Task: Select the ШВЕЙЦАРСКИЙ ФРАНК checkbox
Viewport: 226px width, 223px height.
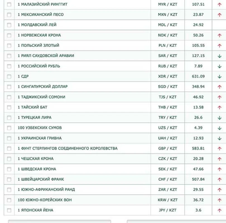Action: [x=9, y=180]
